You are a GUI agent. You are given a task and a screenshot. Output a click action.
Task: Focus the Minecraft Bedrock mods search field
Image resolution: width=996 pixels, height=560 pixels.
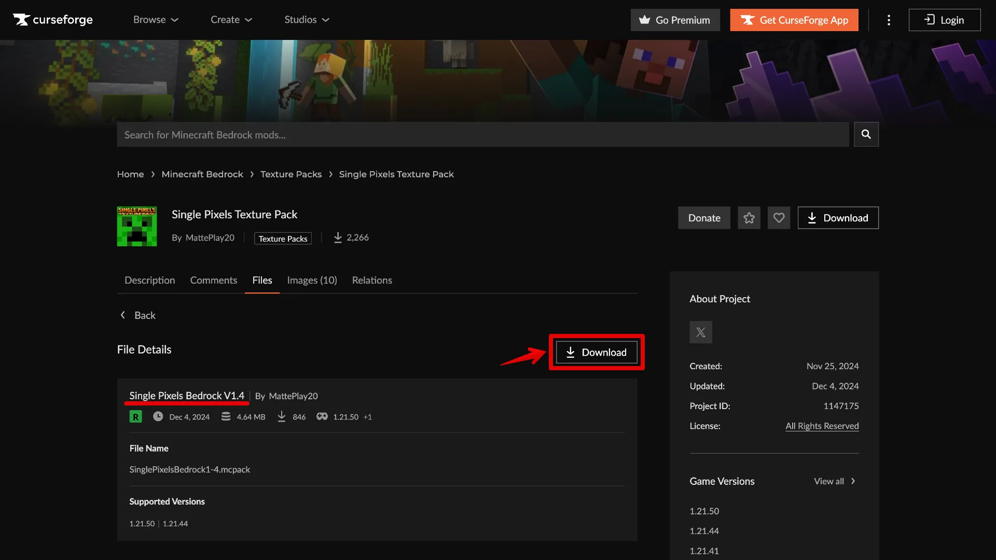[482, 135]
